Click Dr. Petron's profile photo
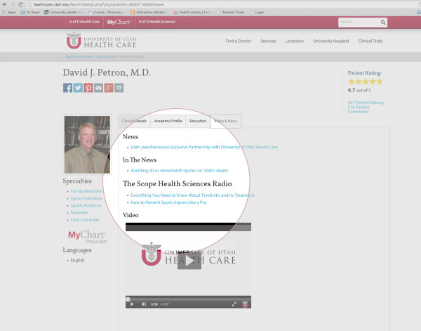This screenshot has height=331, width=421. [87, 144]
